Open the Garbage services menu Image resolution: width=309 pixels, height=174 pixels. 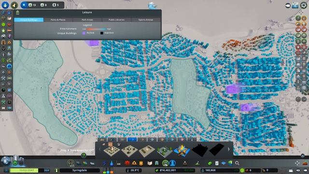click(x=119, y=163)
